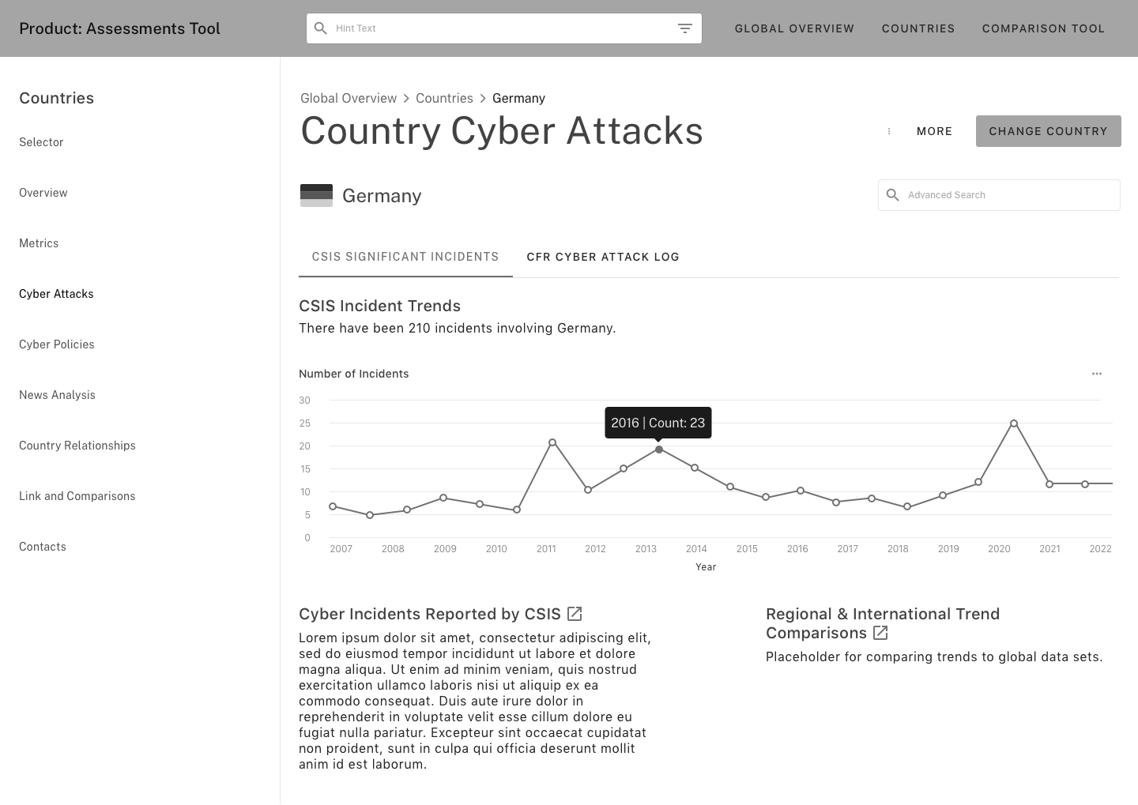Click the 'Number of Incidents' chart label

pyautogui.click(x=354, y=374)
